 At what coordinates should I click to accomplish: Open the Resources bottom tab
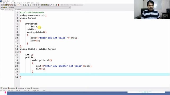click(11, 88)
